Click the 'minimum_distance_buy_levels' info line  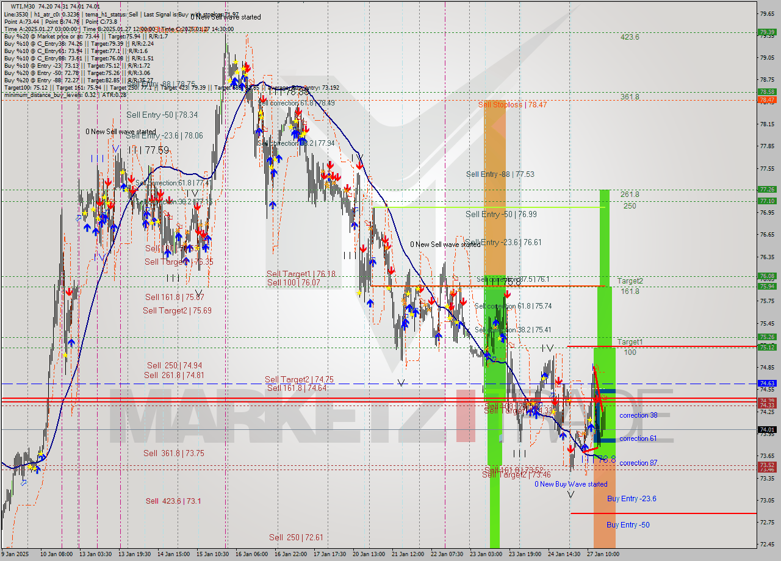pos(65,95)
